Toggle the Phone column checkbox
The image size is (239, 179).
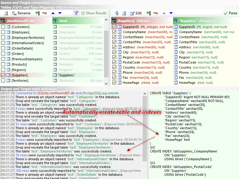(114, 72)
